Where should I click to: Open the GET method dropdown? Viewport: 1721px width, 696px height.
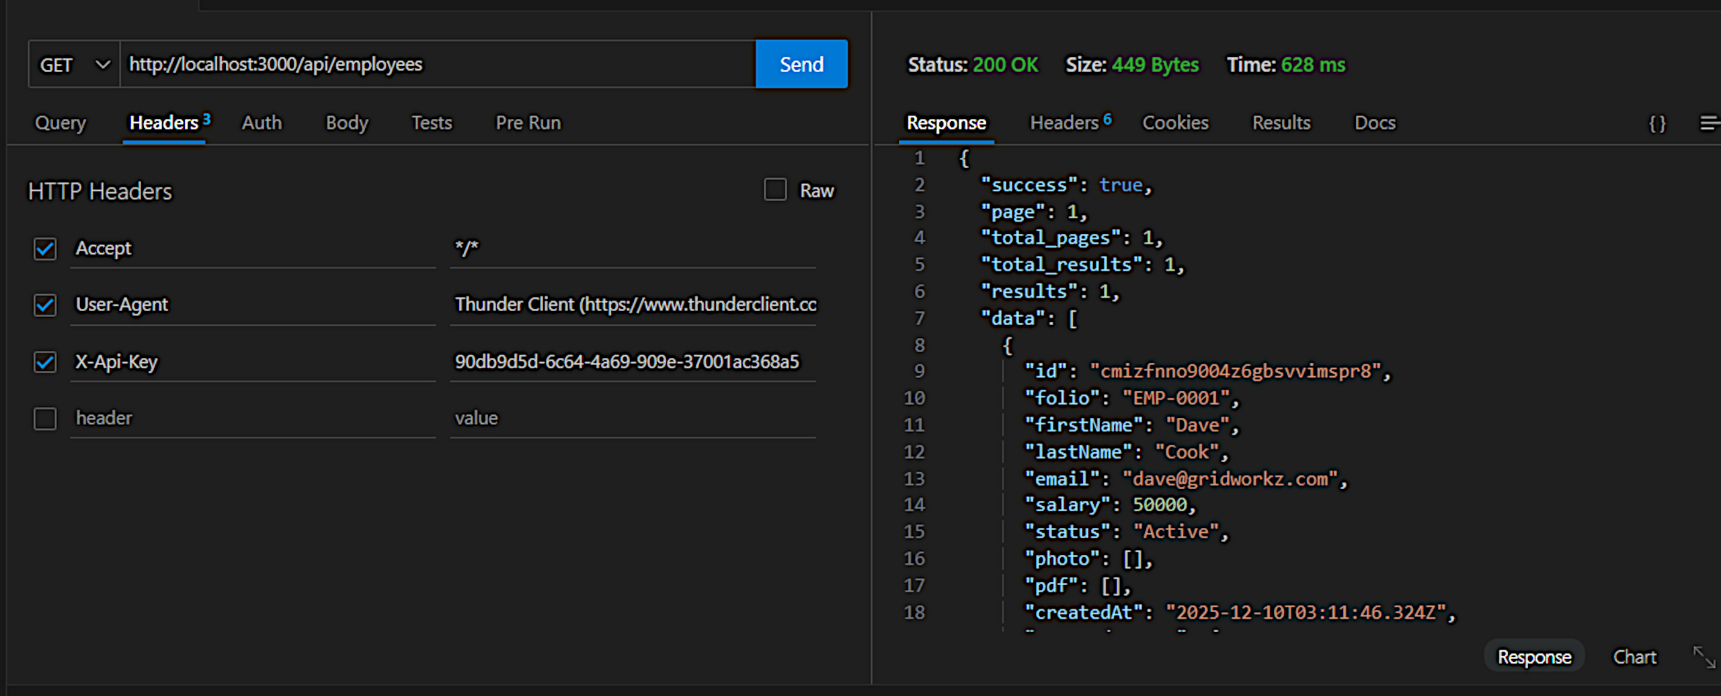(74, 64)
